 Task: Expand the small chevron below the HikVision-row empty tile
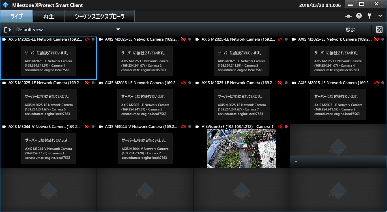296,162
